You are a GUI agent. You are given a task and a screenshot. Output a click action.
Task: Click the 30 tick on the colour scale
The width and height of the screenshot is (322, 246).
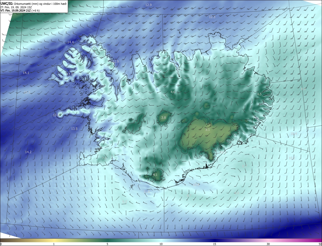click(x=268, y=244)
